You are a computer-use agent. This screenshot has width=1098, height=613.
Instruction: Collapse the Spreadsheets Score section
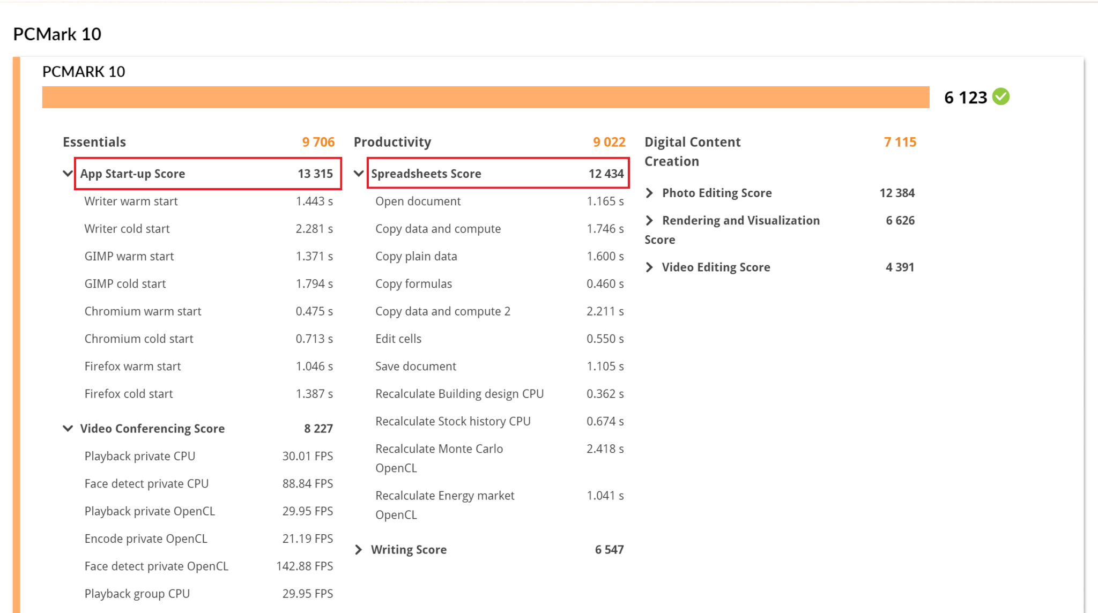(x=359, y=174)
